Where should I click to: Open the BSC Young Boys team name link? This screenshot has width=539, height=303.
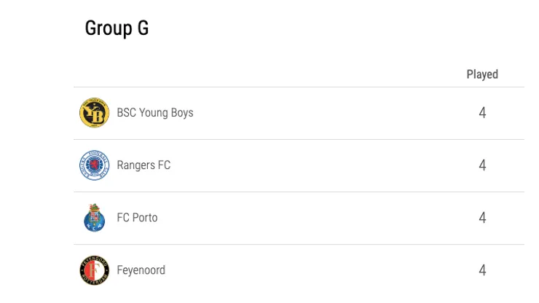[155, 113]
